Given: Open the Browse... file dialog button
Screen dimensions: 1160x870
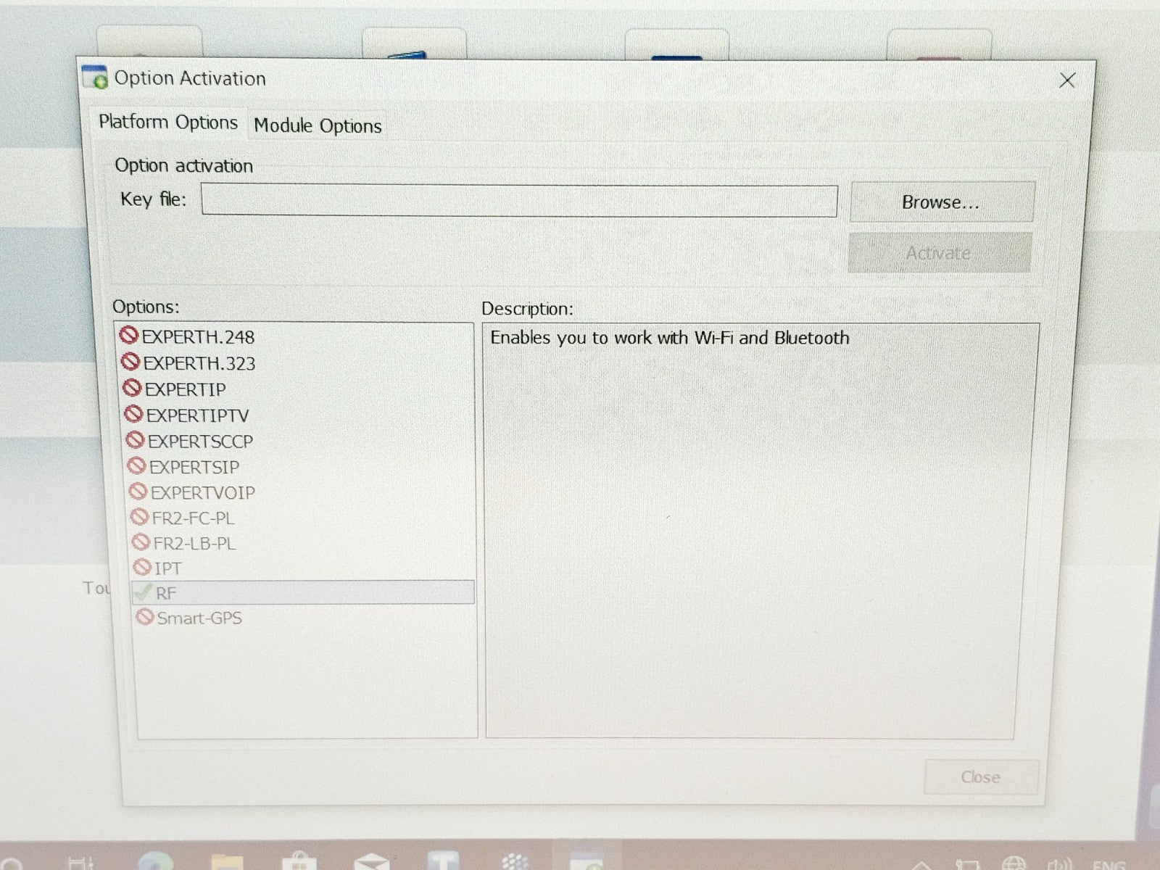Looking at the screenshot, I should [x=941, y=202].
